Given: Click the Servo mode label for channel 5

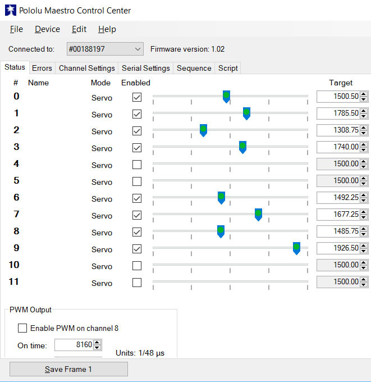Looking at the screenshot, I should point(102,182).
